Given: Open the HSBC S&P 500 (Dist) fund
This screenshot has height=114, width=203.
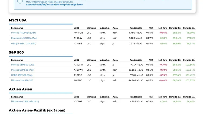Looking at the screenshot, I should pyautogui.click(x=22, y=75).
